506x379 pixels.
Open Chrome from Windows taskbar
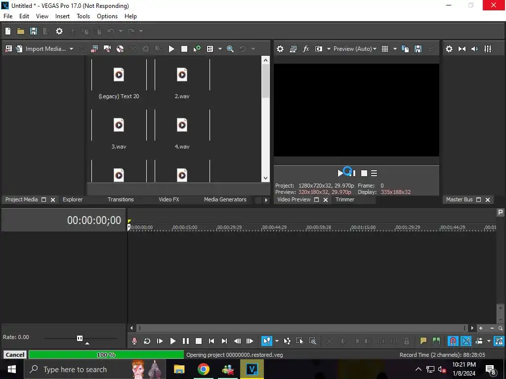[x=203, y=369]
